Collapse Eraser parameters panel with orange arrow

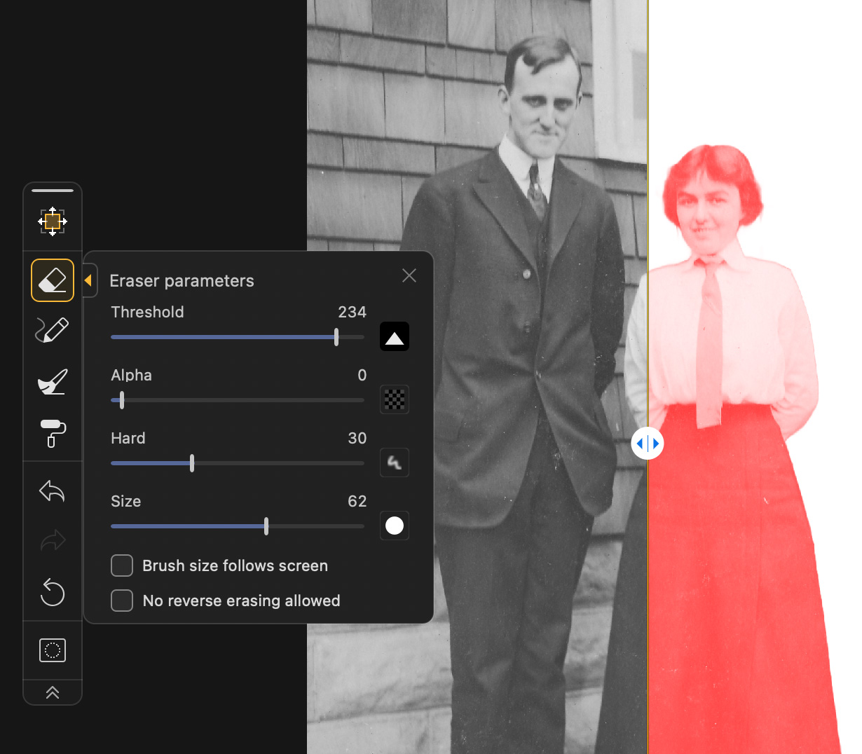tap(88, 280)
